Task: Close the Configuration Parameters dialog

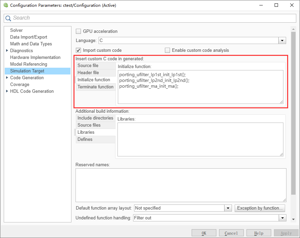Action: click(x=292, y=5)
